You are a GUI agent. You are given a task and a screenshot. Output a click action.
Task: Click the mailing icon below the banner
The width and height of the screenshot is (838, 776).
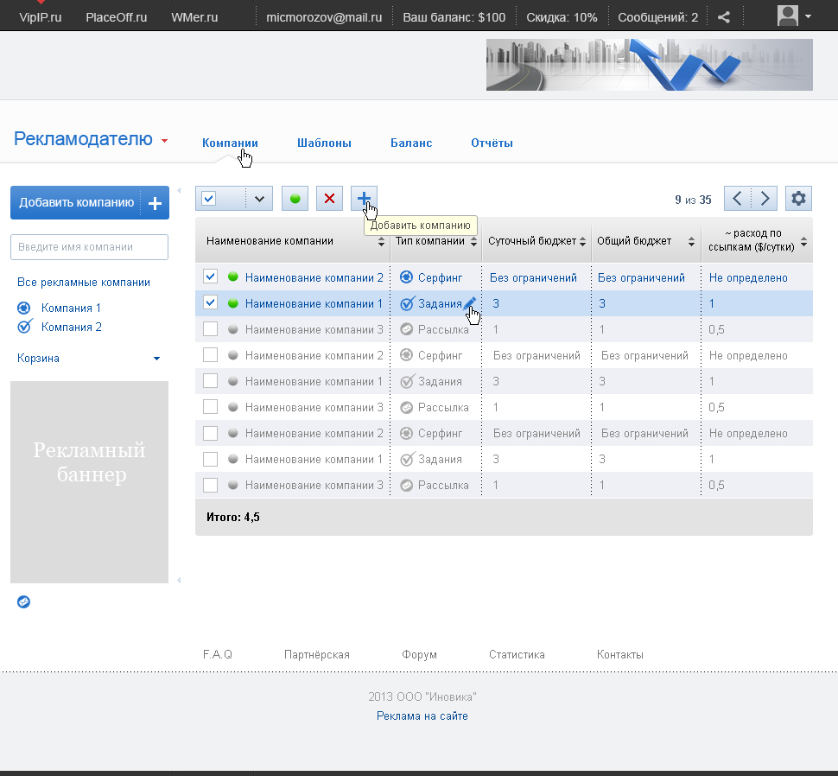tap(23, 601)
